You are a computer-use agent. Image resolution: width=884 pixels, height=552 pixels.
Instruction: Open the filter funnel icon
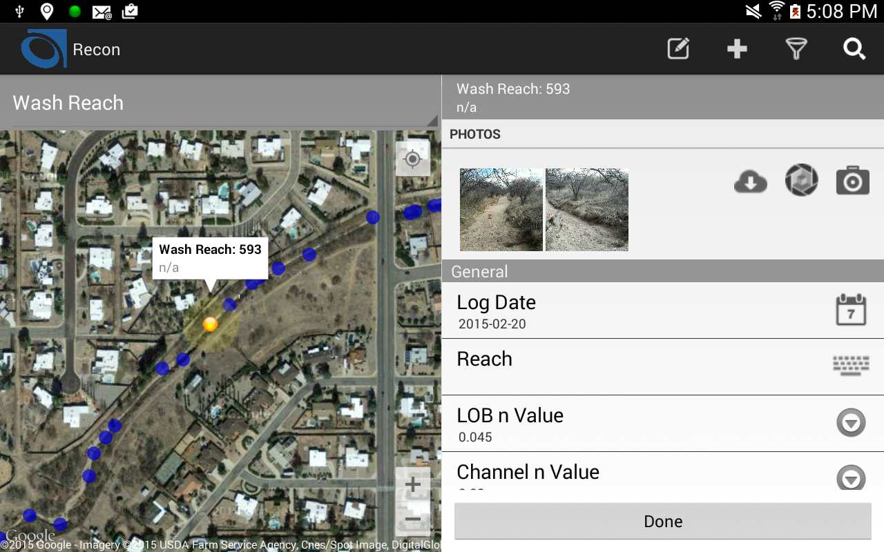coord(796,49)
